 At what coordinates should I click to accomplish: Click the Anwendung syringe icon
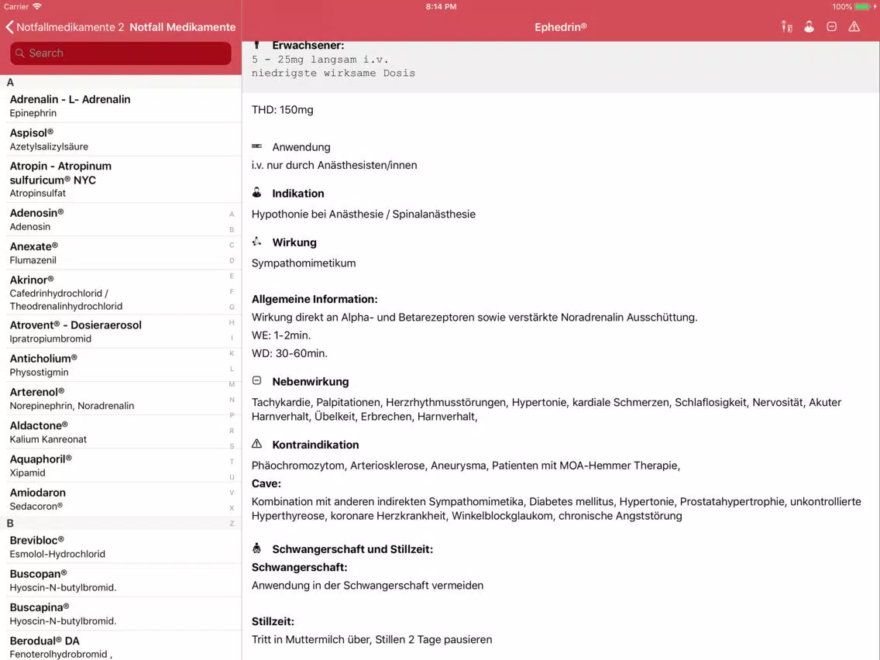pyautogui.click(x=257, y=146)
